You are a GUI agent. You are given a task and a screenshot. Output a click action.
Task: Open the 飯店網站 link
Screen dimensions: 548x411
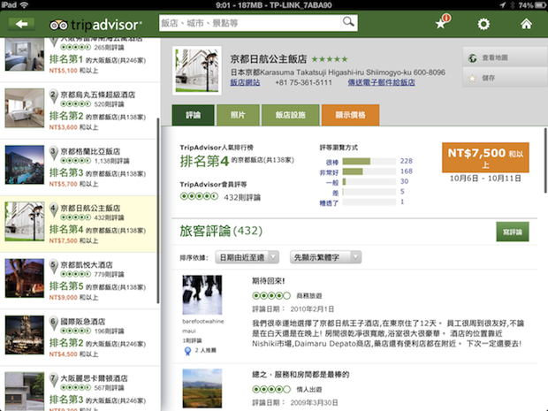coord(245,82)
